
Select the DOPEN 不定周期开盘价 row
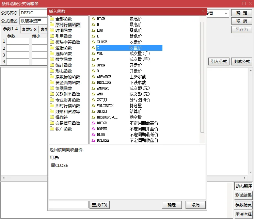(x=125, y=129)
